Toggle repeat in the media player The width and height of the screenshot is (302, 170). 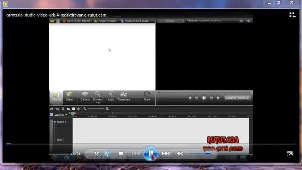107,153
